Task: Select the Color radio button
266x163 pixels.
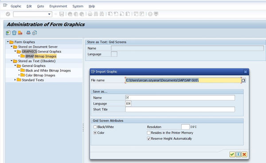Action: pyautogui.click(x=95, y=133)
